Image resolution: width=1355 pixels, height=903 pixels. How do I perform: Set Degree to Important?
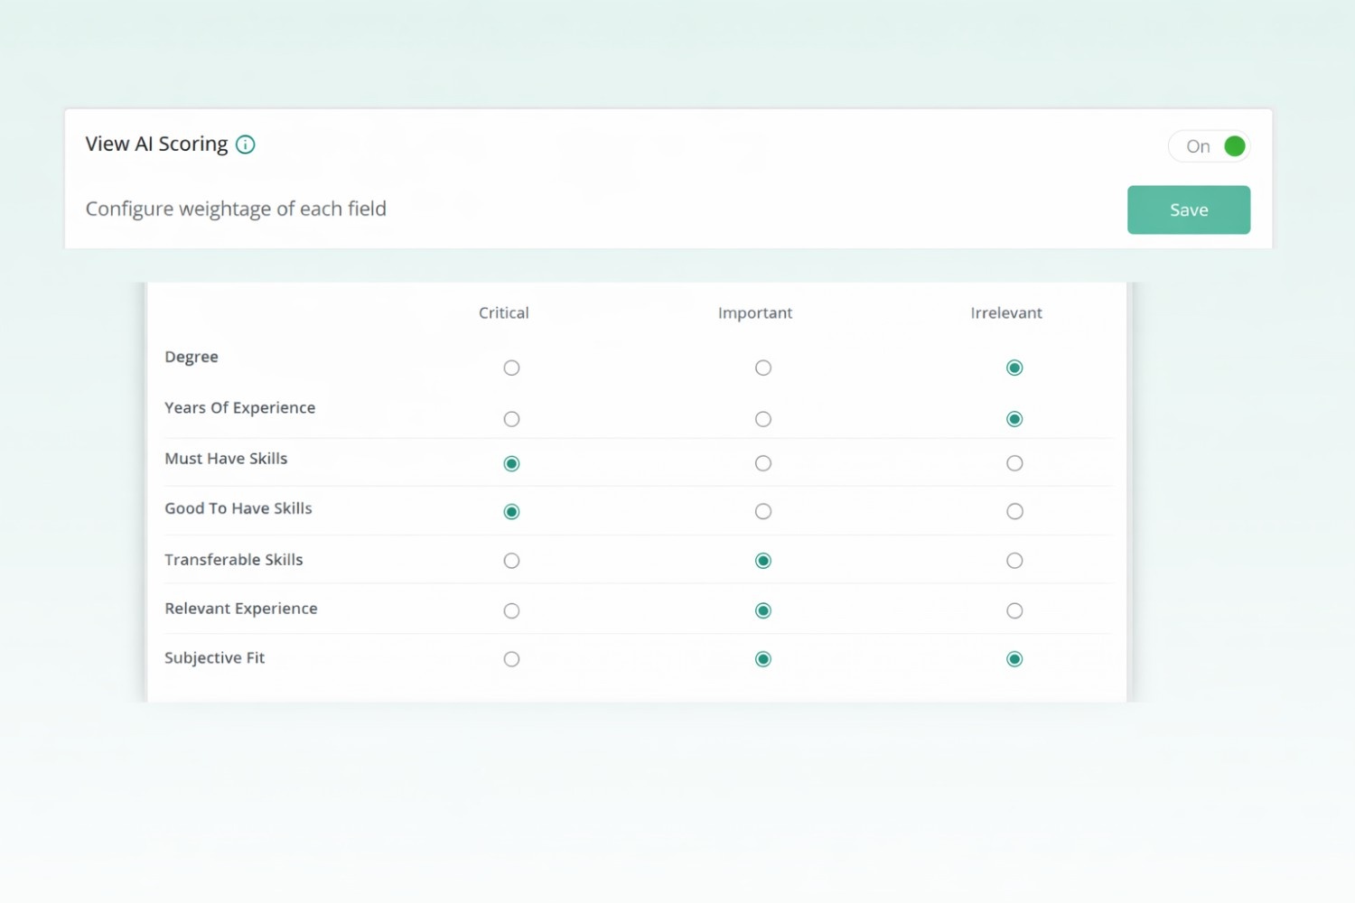point(763,368)
